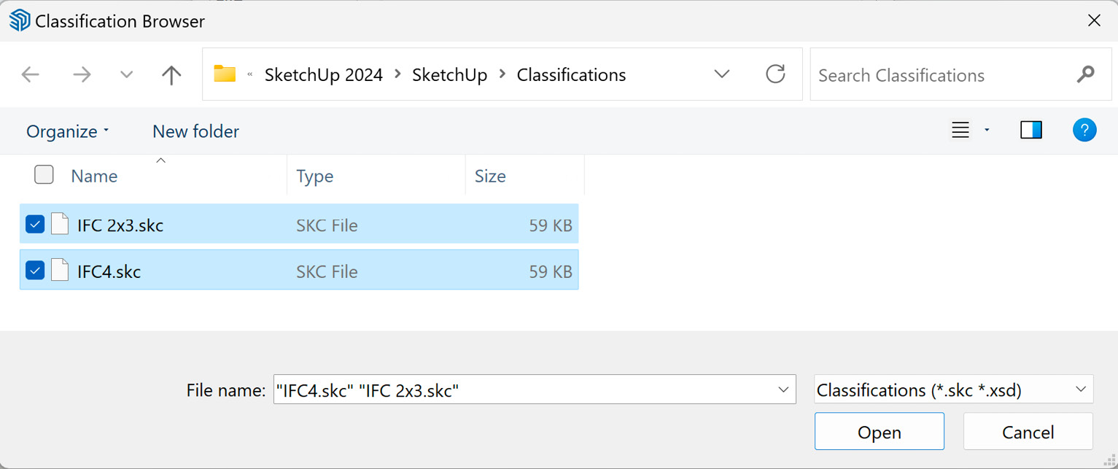Expand subfolders after SketchUp breadcrumb
Viewport: 1118px width, 469px height.
(502, 74)
